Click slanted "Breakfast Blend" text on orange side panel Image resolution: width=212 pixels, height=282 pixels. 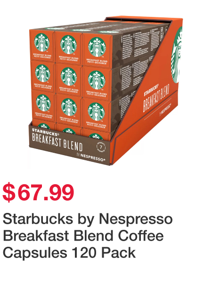pyautogui.click(x=156, y=98)
